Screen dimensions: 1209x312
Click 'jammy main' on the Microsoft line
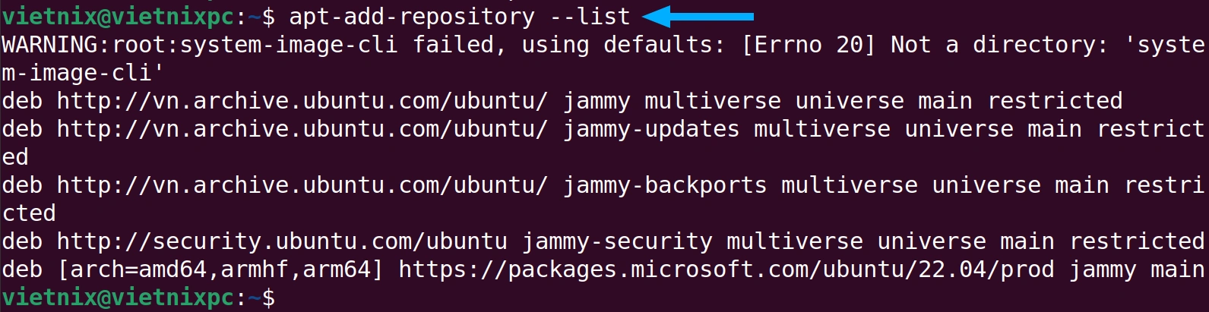[x=1138, y=269]
